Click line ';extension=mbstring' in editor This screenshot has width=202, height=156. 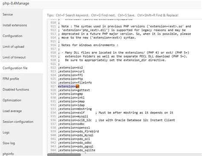(x=75, y=109)
